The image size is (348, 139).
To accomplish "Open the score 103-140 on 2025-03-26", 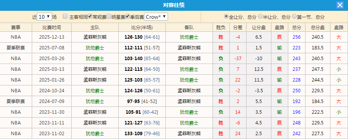I will click(133, 59).
